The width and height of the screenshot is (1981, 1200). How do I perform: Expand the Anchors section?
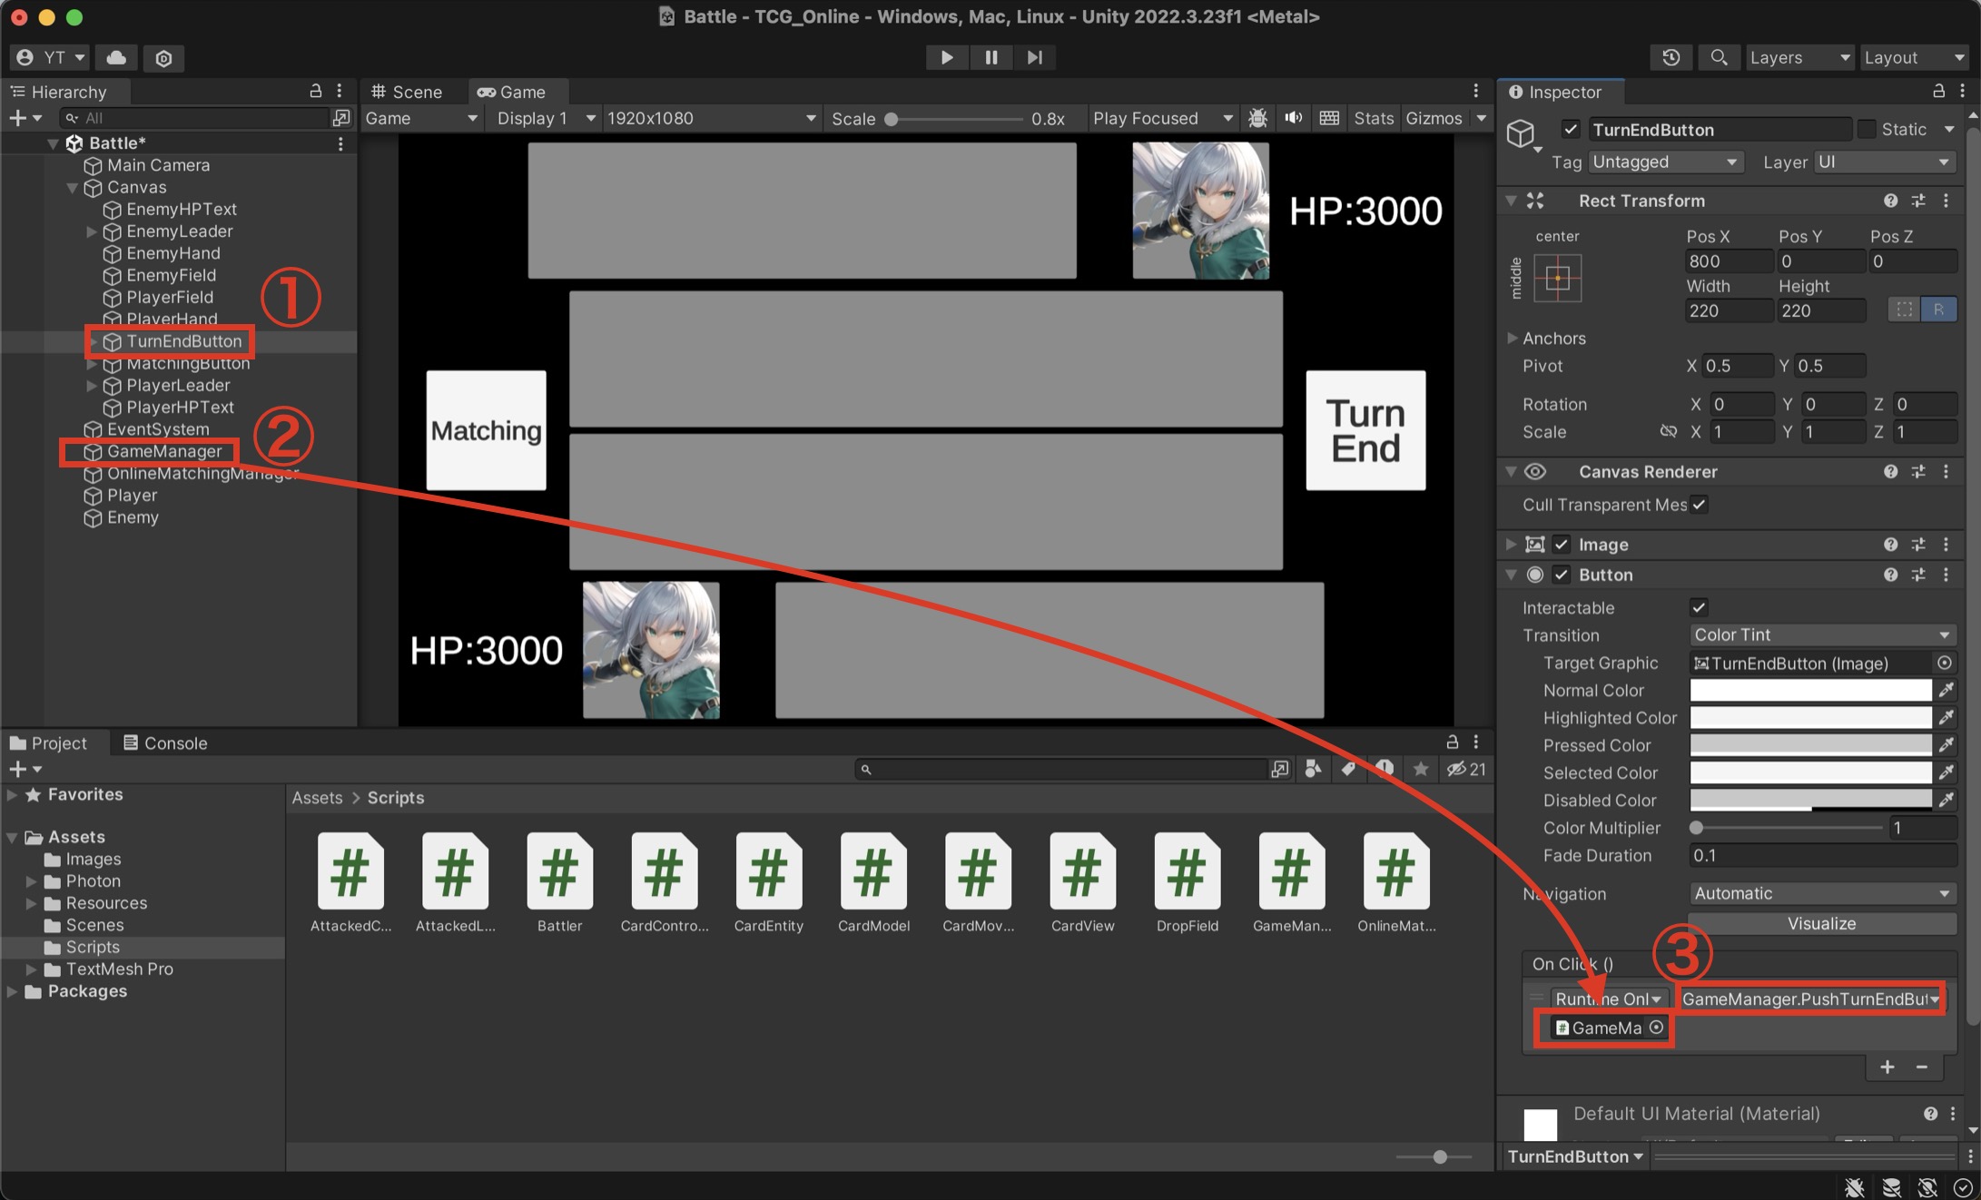1513,338
